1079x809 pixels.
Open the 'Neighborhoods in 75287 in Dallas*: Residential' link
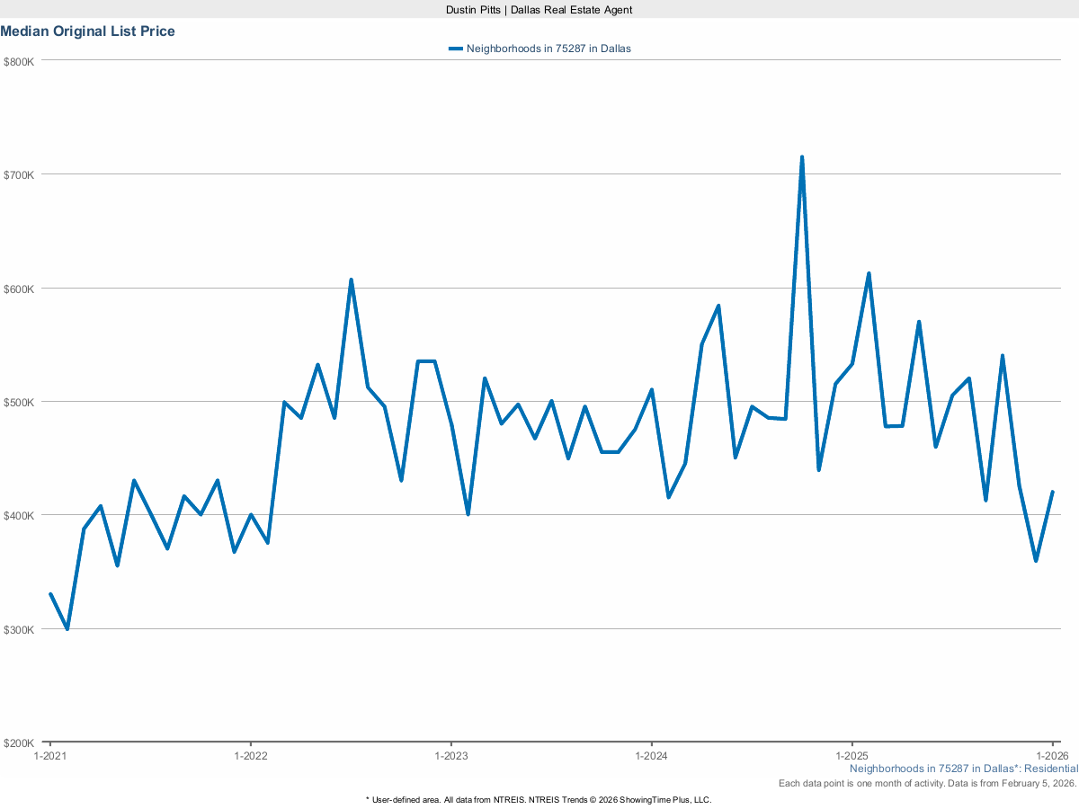coord(963,769)
